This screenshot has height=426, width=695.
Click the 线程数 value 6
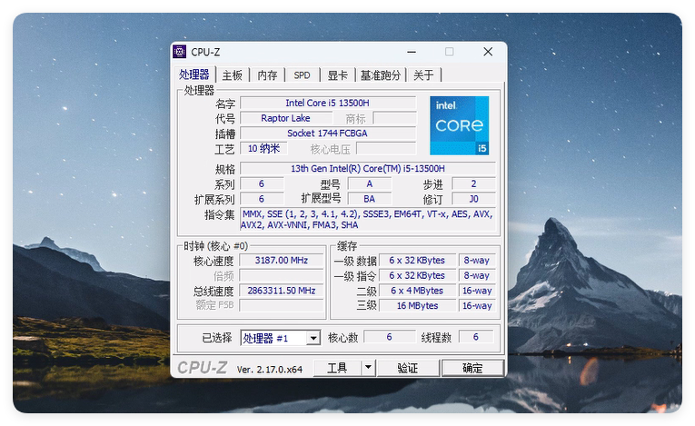[x=475, y=337]
